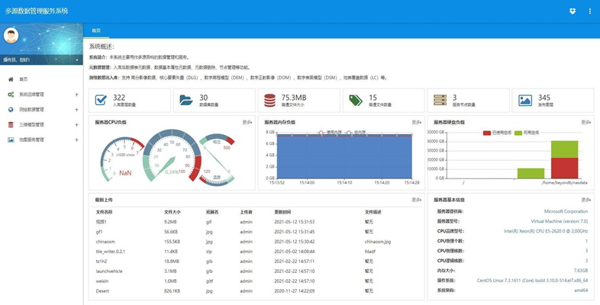Expand the 三维模型管理 sidebar menu

(41, 124)
